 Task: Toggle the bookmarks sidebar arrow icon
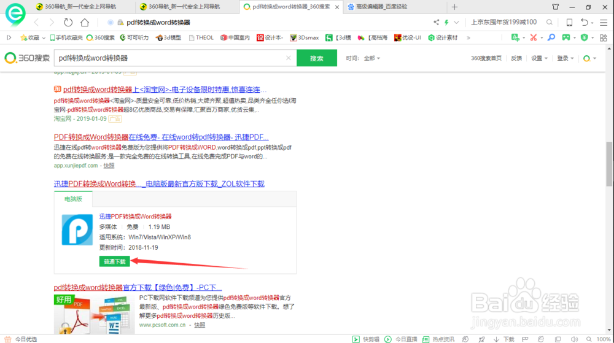pyautogui.click(x=9, y=37)
